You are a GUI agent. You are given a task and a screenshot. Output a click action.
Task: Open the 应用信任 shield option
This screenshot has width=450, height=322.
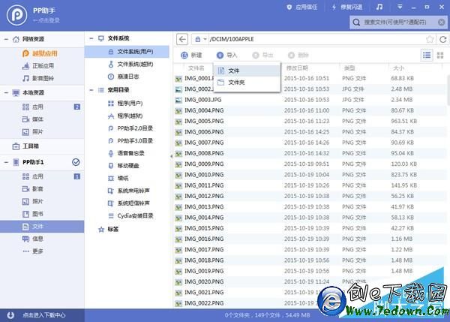tap(302, 8)
